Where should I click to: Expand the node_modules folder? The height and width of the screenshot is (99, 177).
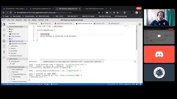click(8, 36)
